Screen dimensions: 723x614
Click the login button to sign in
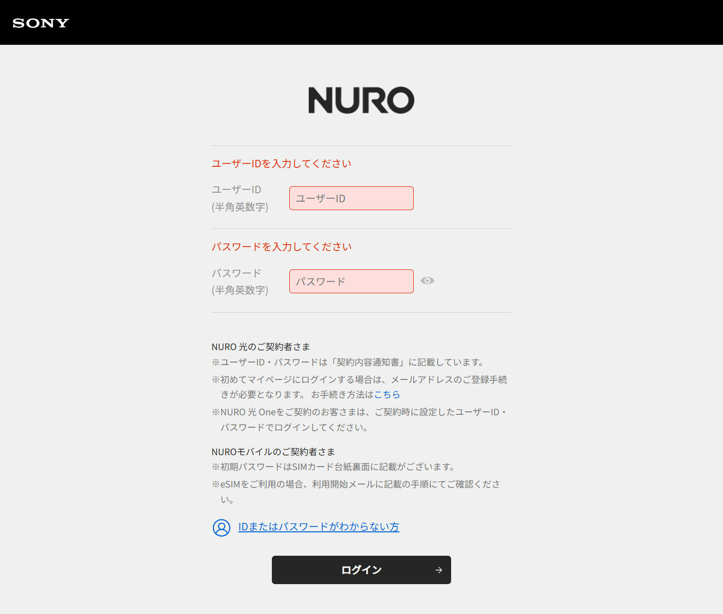[x=361, y=570]
